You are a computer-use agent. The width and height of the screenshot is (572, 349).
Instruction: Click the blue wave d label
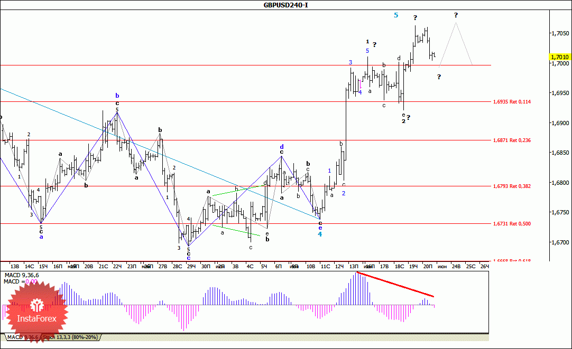click(282, 147)
